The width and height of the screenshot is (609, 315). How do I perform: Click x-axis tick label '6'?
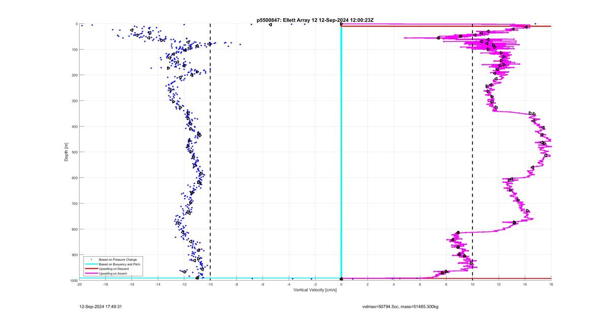tap(420, 284)
